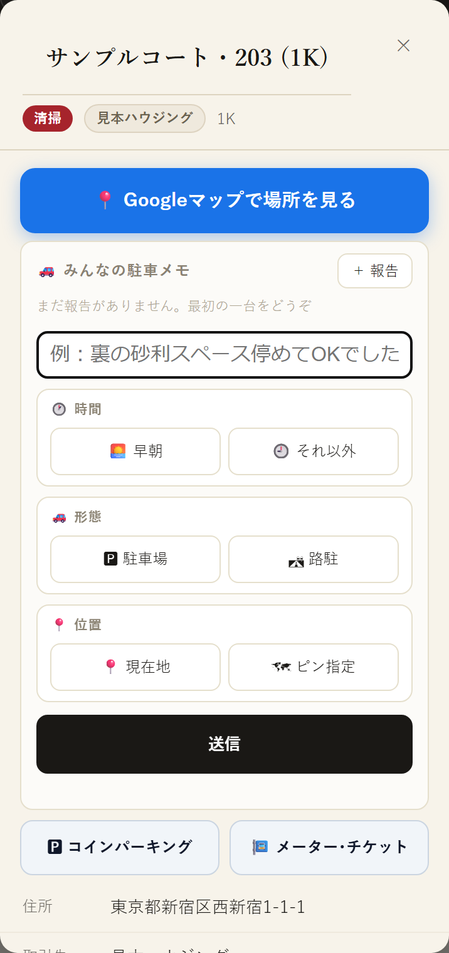Select the それ以外 time option
This screenshot has height=953, width=449.
pos(314,451)
